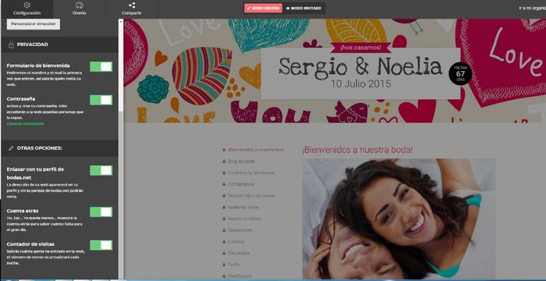546x281 pixels.
Task: Click lock icon beside Blog de boda
Action: click(x=224, y=162)
